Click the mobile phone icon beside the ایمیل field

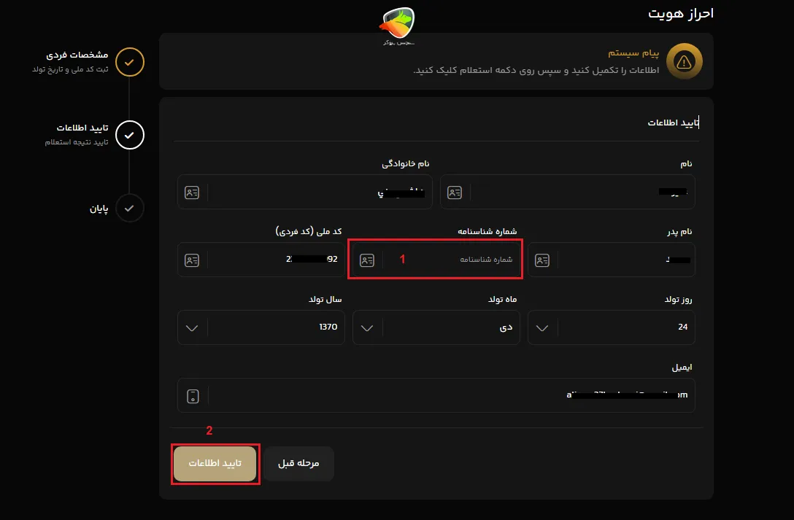(193, 395)
